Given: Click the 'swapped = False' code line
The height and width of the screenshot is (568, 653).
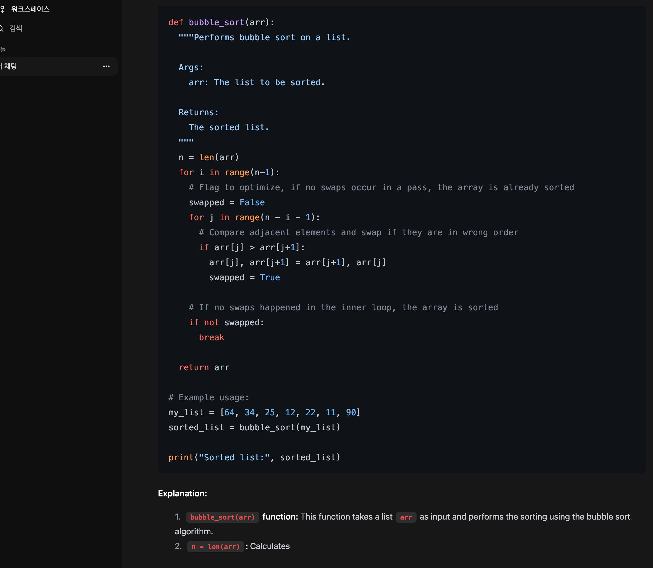Looking at the screenshot, I should click(x=226, y=202).
